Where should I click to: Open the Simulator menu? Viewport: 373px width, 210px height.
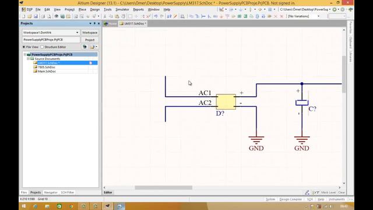click(122, 9)
